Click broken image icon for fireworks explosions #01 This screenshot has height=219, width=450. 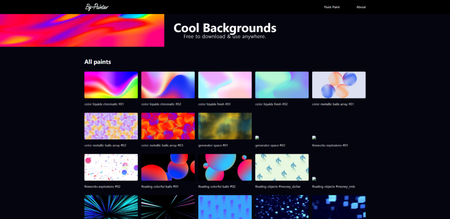[314, 138]
